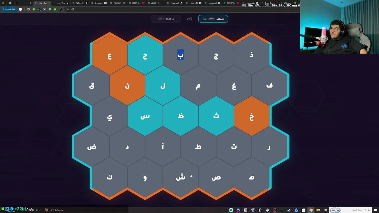Select the orange خ hexagon tile

pos(252,117)
